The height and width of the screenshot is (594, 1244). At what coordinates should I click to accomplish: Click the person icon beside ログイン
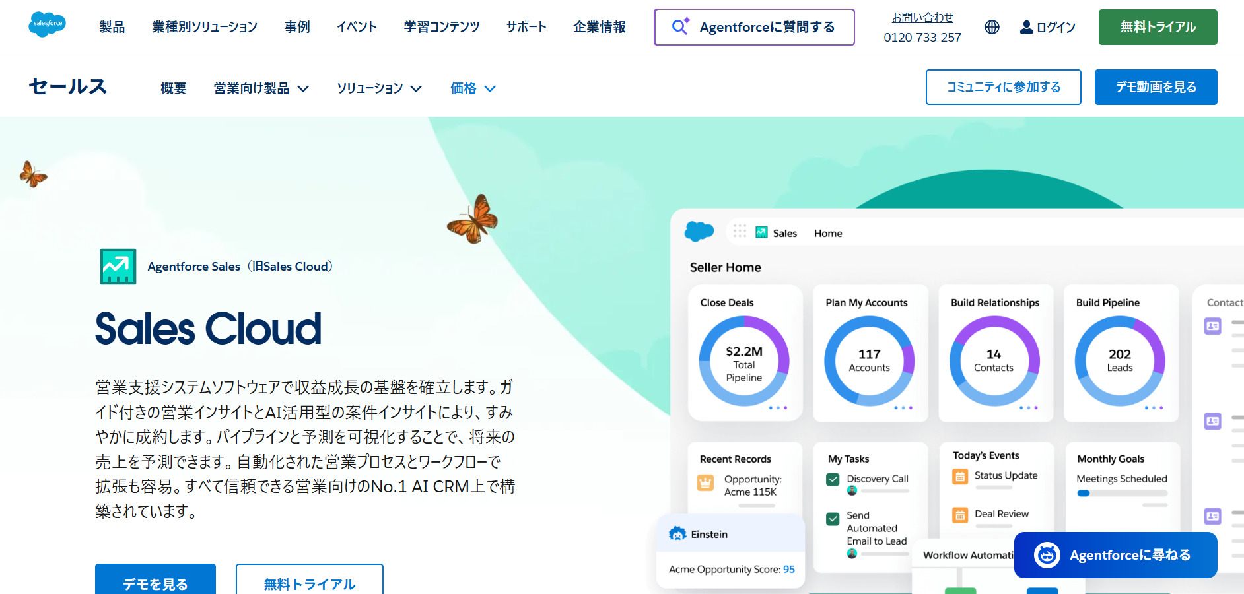(x=1025, y=27)
